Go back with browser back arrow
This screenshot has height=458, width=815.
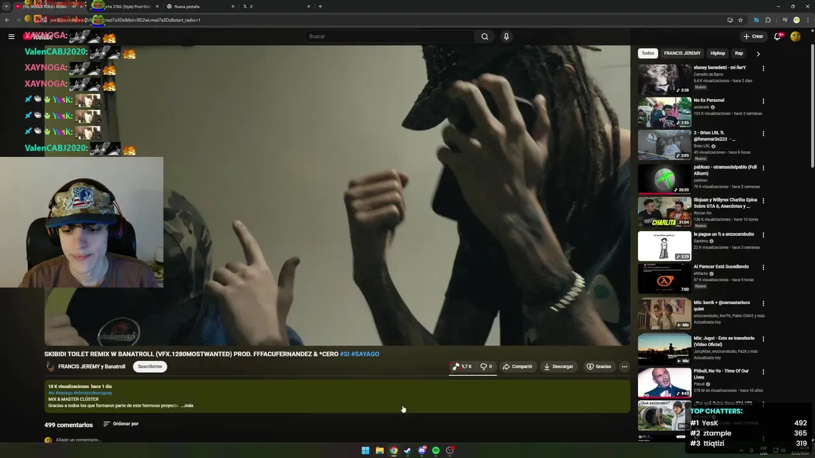(7, 20)
